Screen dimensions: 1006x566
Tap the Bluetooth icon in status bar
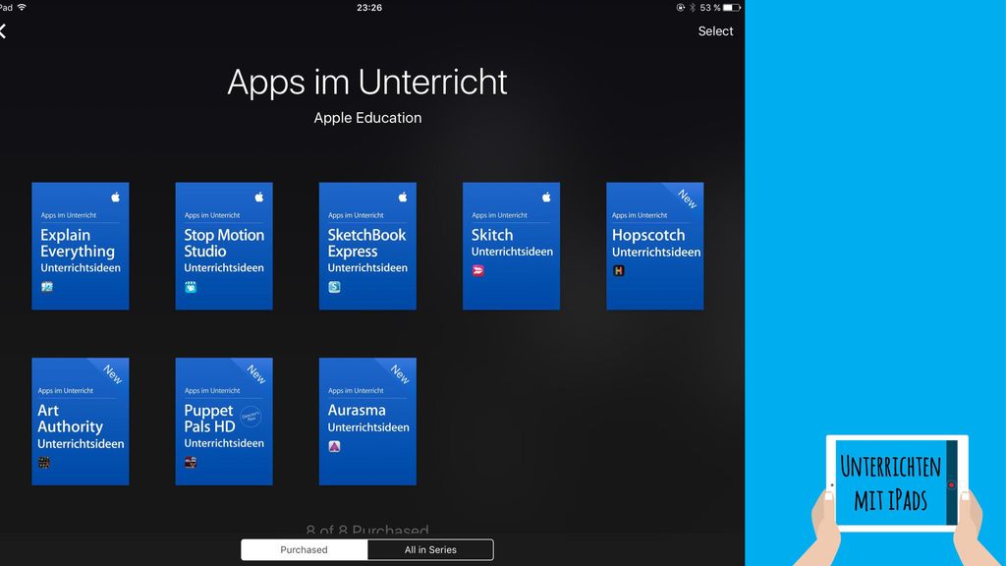tap(693, 8)
